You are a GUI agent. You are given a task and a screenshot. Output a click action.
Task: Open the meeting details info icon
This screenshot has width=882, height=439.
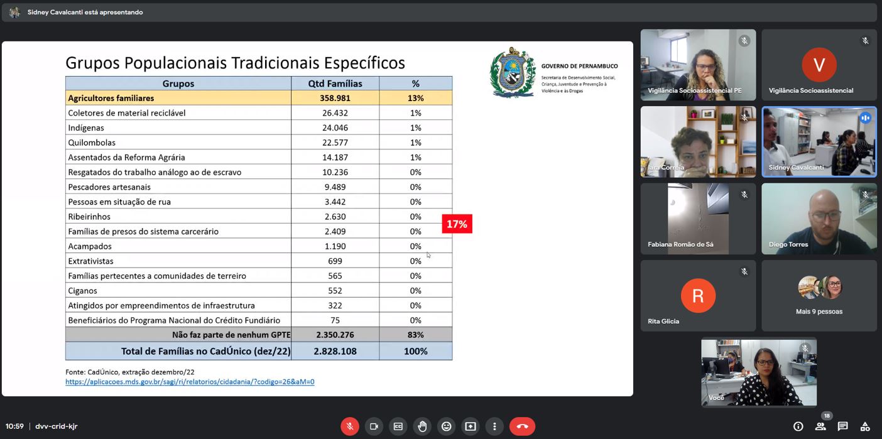pyautogui.click(x=798, y=426)
